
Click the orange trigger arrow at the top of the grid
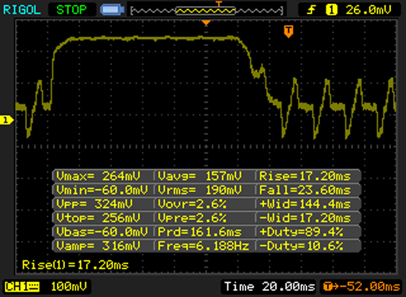206,23
